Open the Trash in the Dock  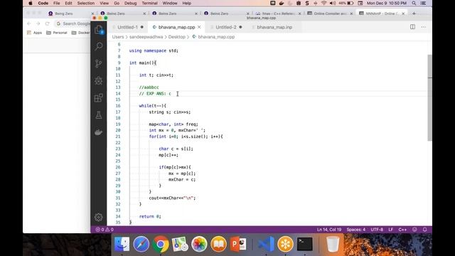point(333,244)
